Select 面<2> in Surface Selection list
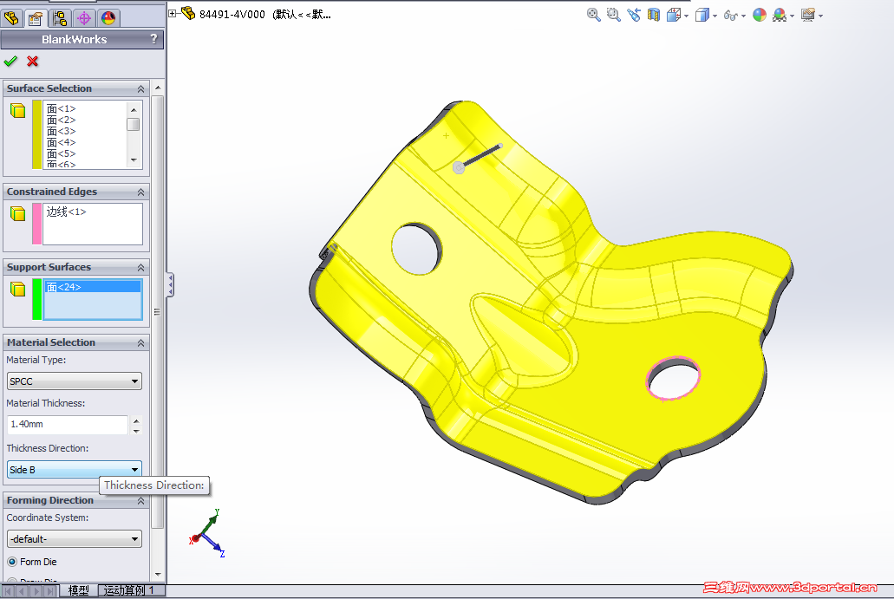The height and width of the screenshot is (599, 894). pyautogui.click(x=61, y=120)
